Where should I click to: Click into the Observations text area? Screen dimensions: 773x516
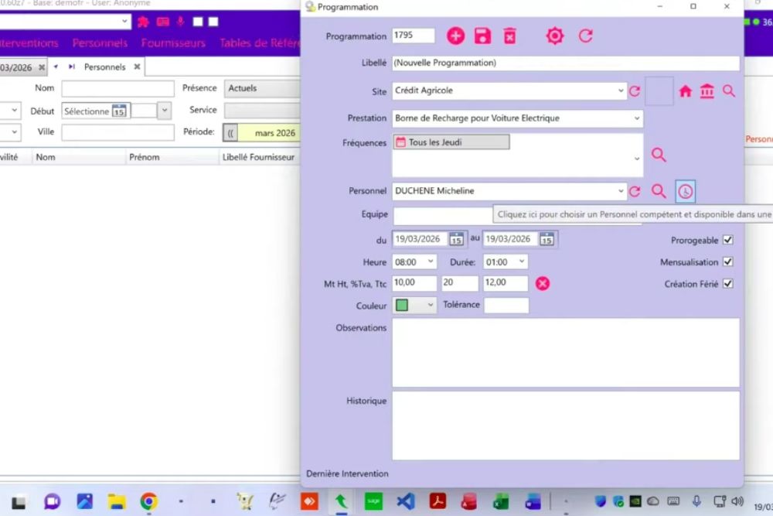click(x=565, y=352)
